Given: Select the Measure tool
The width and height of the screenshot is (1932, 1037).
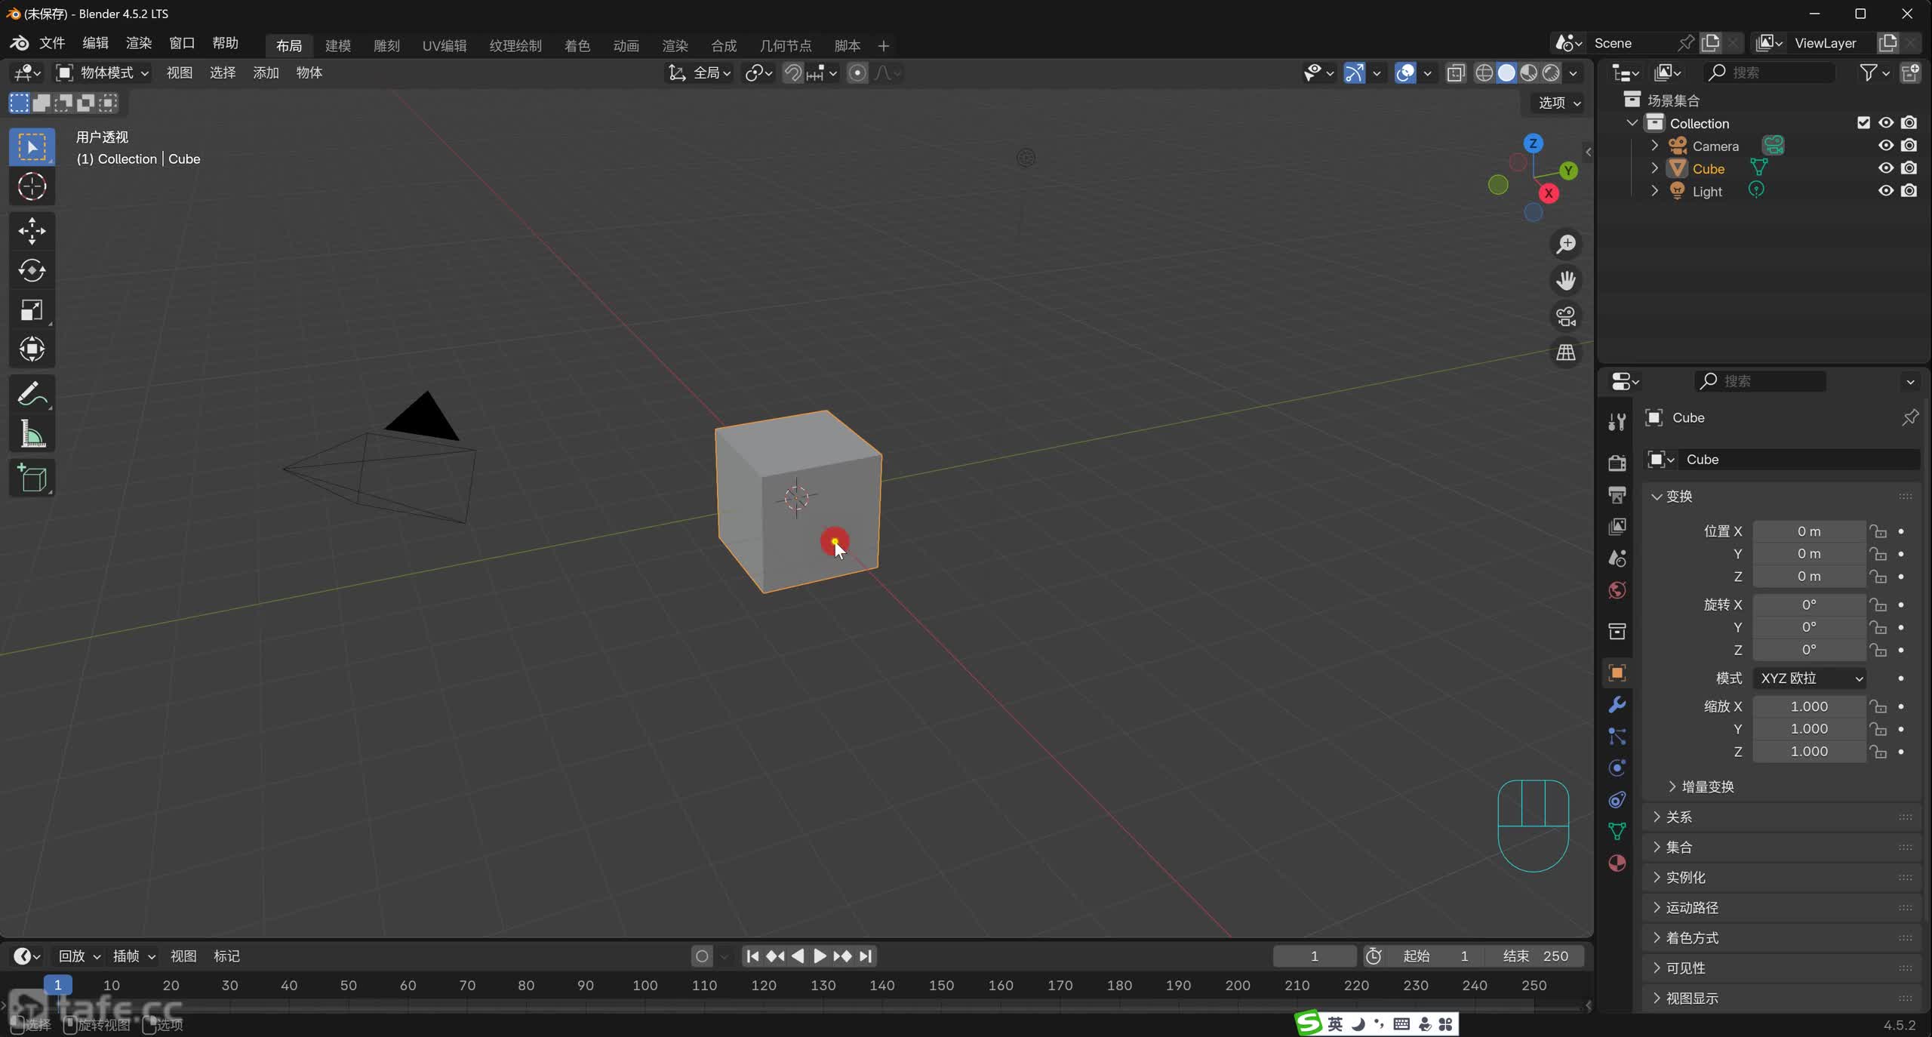Looking at the screenshot, I should tap(32, 435).
